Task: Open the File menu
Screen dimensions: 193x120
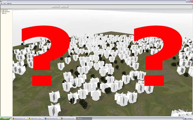Action: [x=1, y=4]
